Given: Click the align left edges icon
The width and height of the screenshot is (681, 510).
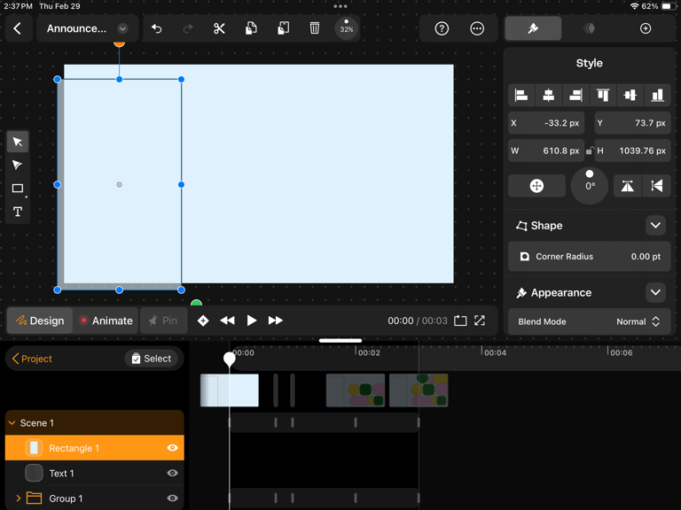Looking at the screenshot, I should tap(521, 95).
